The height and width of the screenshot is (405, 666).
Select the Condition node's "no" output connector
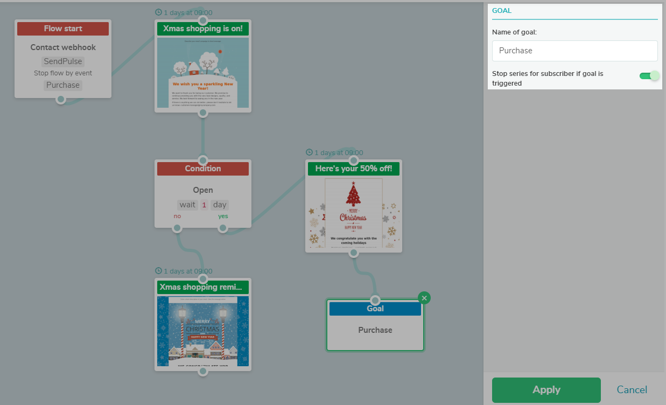[x=177, y=228]
